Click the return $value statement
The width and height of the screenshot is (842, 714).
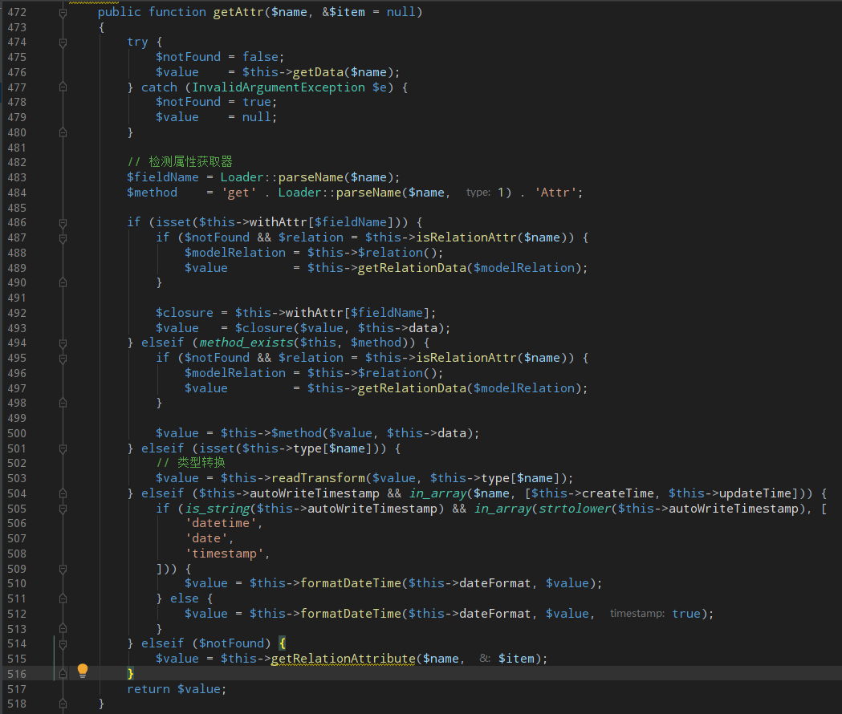[x=177, y=689]
